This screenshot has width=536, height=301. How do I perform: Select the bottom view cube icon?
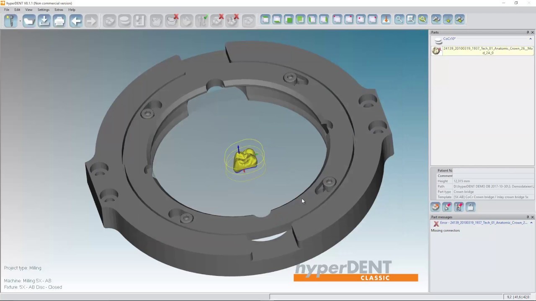tap(277, 19)
